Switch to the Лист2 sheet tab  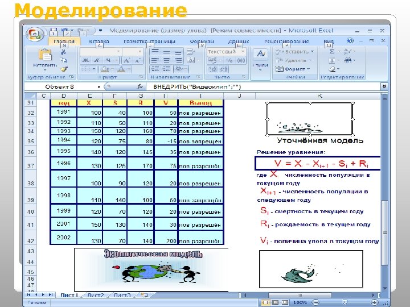(96, 295)
